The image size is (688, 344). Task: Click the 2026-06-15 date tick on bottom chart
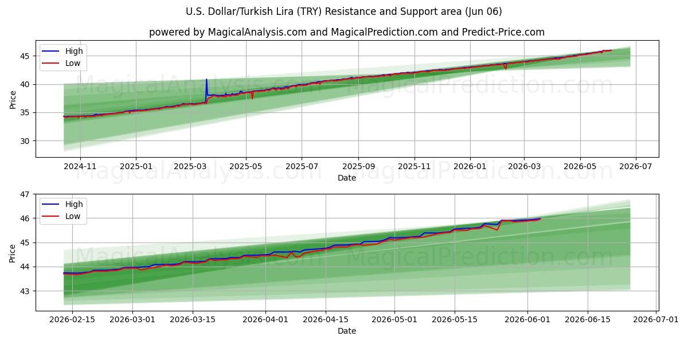click(x=588, y=319)
